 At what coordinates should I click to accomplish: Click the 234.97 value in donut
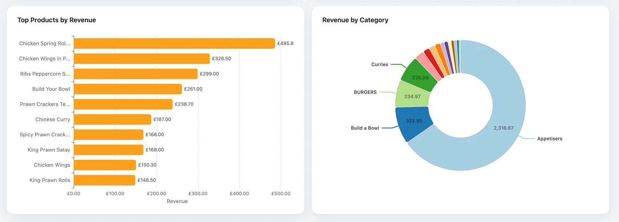pos(412,96)
